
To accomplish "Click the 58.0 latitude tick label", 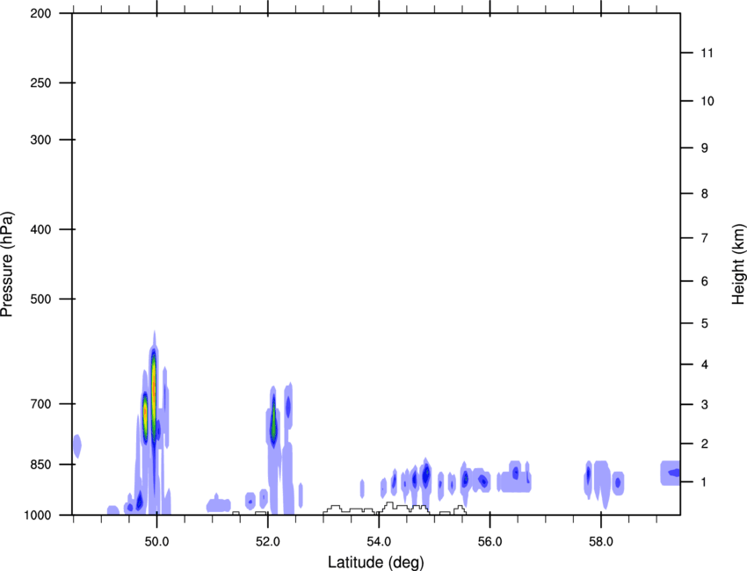I will pyautogui.click(x=601, y=542).
